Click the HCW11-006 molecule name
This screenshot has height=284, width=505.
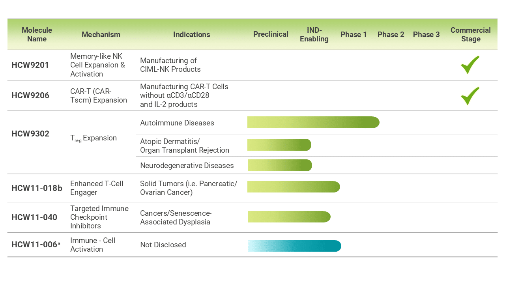click(x=35, y=245)
